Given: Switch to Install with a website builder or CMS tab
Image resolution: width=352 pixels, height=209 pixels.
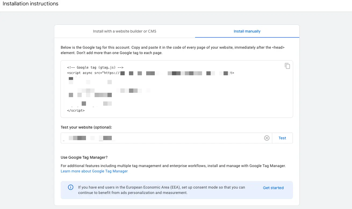Looking at the screenshot, I should 125,31.
